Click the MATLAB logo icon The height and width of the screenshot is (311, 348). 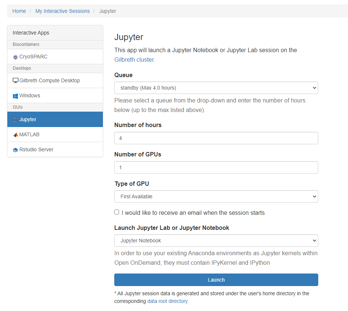[x=15, y=135]
